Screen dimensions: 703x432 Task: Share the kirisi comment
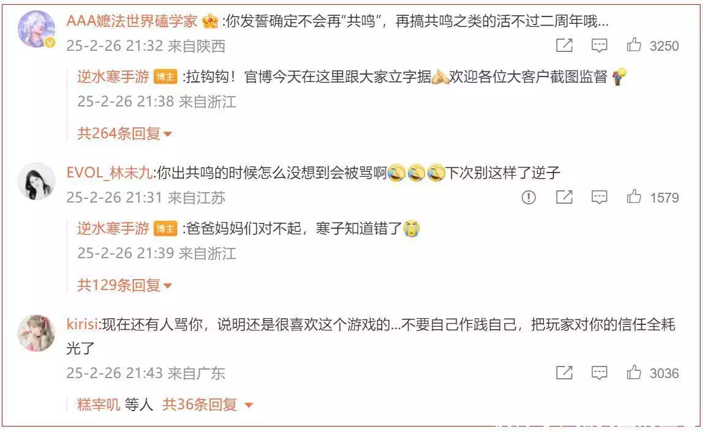[x=564, y=373]
